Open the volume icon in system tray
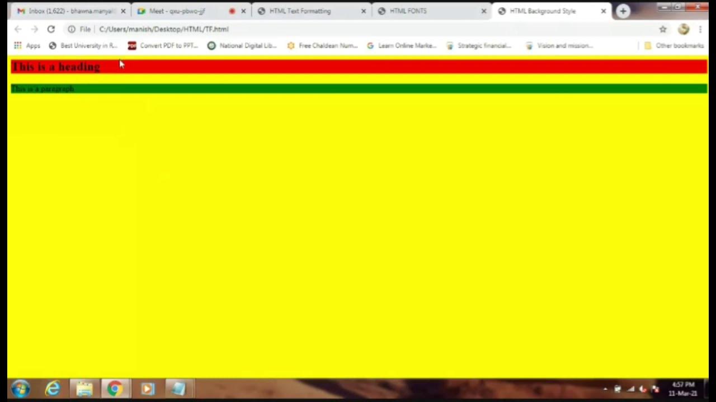716x402 pixels. [x=643, y=389]
